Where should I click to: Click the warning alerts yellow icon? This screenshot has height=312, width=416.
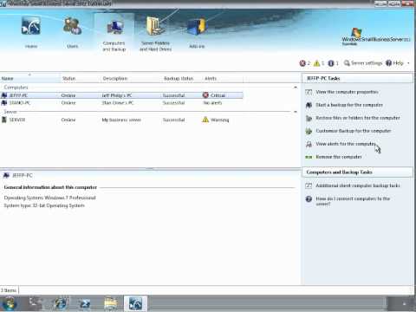coord(317,63)
